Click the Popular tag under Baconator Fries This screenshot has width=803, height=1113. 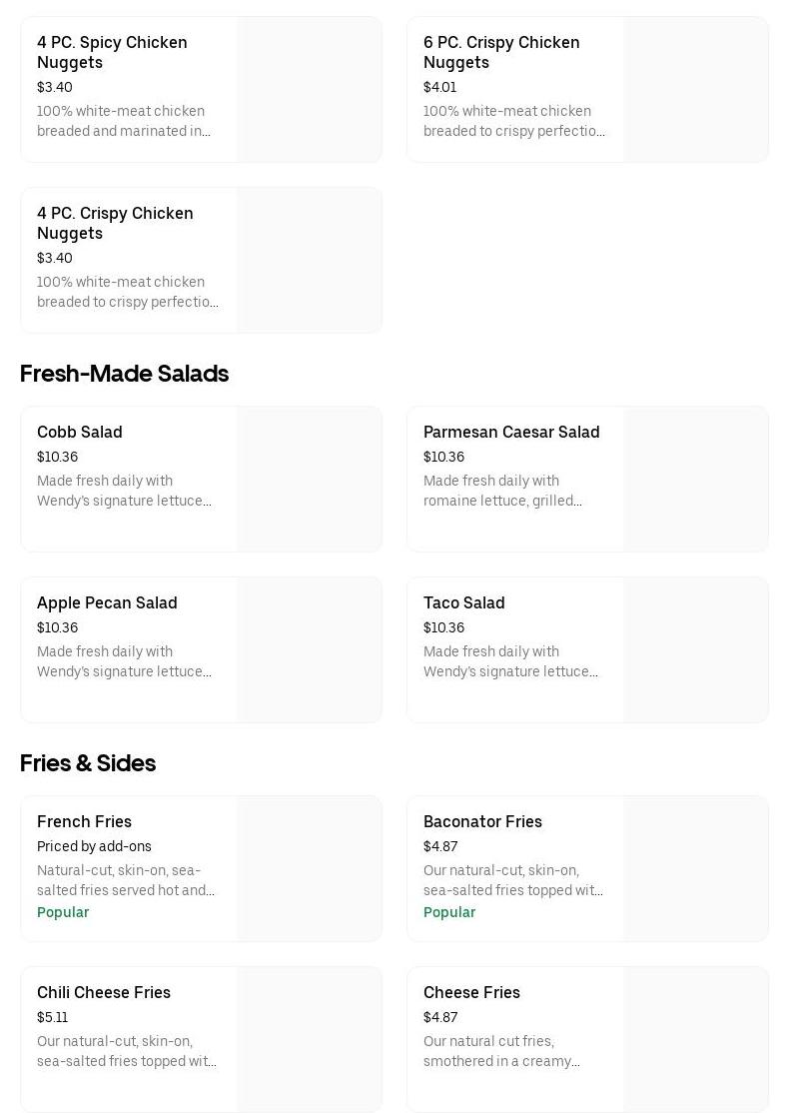[x=449, y=912]
